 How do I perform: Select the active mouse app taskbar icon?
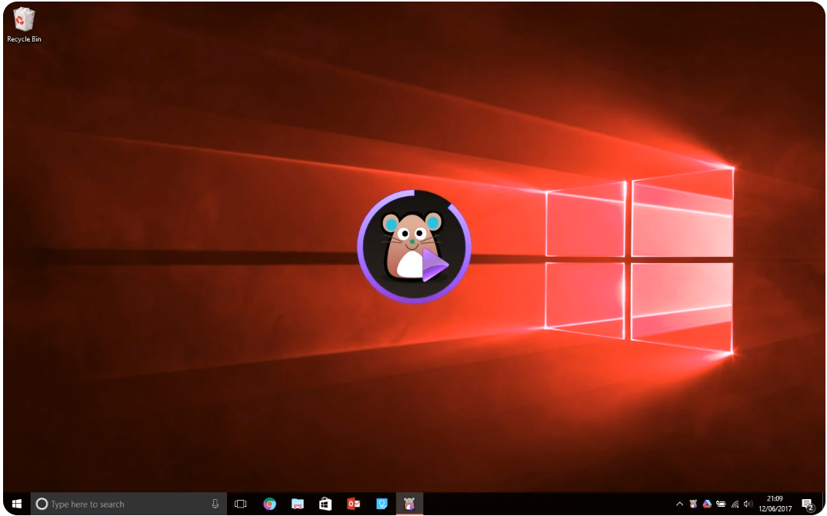pyautogui.click(x=409, y=504)
